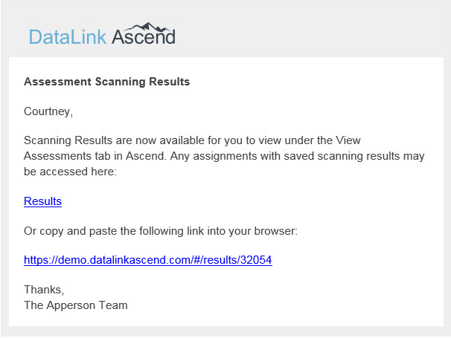Click the Courtney greeting line

pyautogui.click(x=48, y=111)
